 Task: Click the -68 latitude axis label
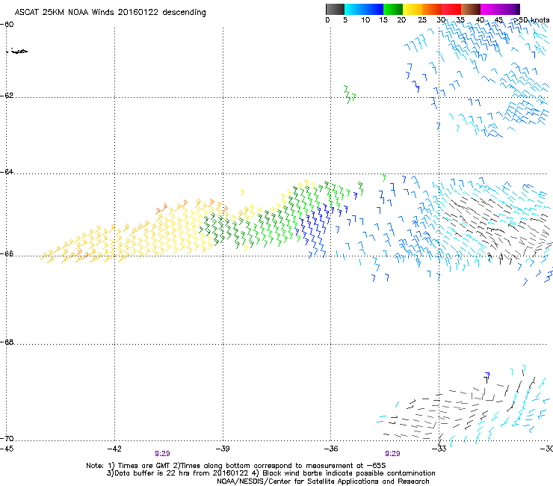pyautogui.click(x=7, y=342)
